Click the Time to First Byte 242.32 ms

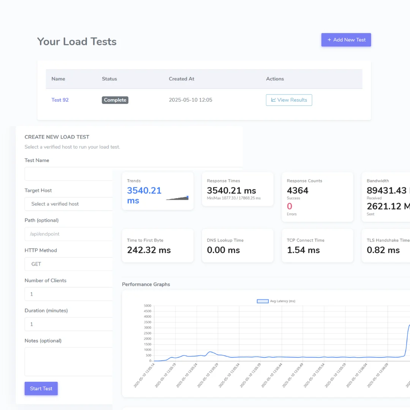(149, 250)
